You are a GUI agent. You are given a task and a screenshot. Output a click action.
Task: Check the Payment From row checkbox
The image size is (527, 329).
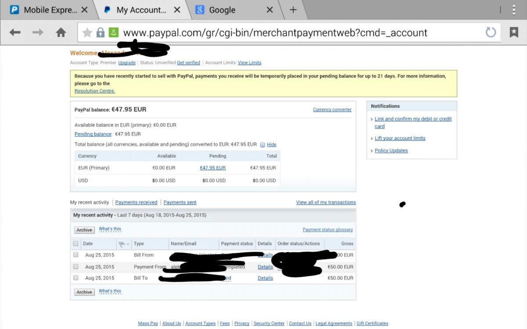(76, 267)
